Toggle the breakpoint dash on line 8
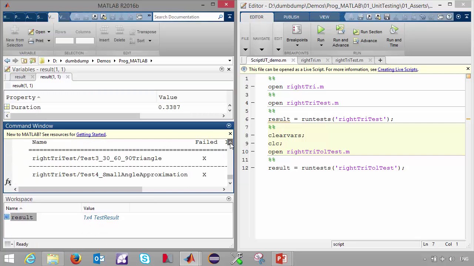474x266 pixels. click(253, 135)
